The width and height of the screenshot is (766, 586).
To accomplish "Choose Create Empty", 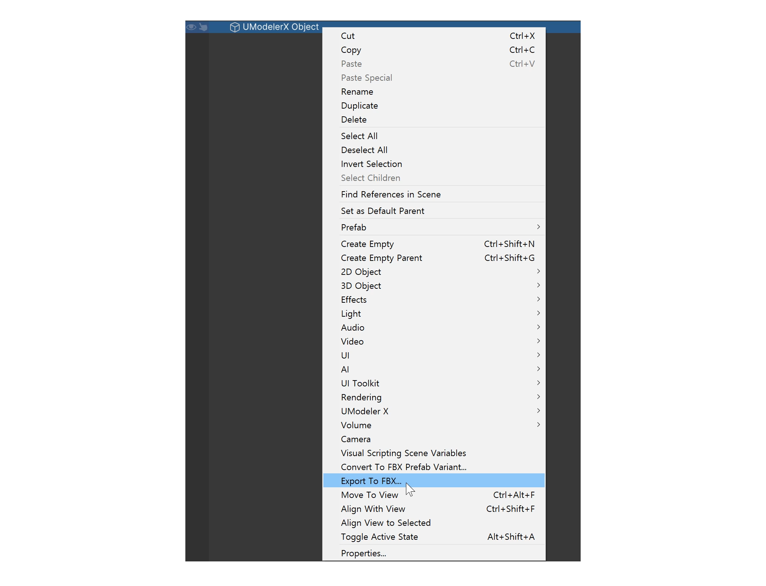I will pyautogui.click(x=434, y=244).
